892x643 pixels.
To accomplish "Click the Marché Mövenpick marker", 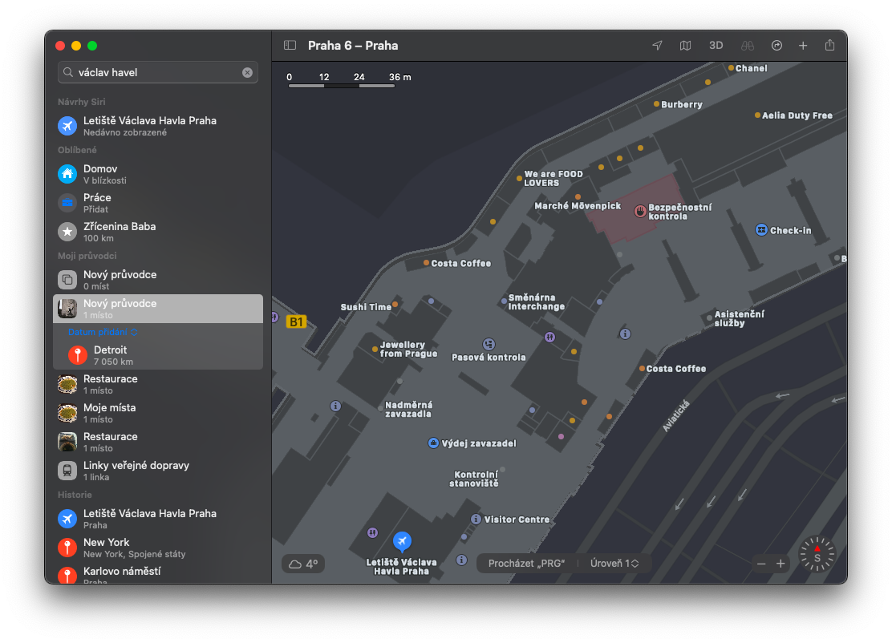I will coord(578,196).
